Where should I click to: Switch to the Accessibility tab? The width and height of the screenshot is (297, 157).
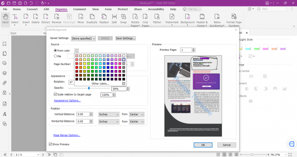[x=156, y=9]
